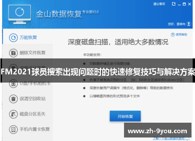Click the 删除文件恢复 file icon
The width and height of the screenshot is (195, 141).
click(13, 53)
